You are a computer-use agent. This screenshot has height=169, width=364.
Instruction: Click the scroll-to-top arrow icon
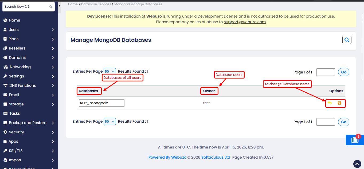pyautogui.click(x=357, y=164)
